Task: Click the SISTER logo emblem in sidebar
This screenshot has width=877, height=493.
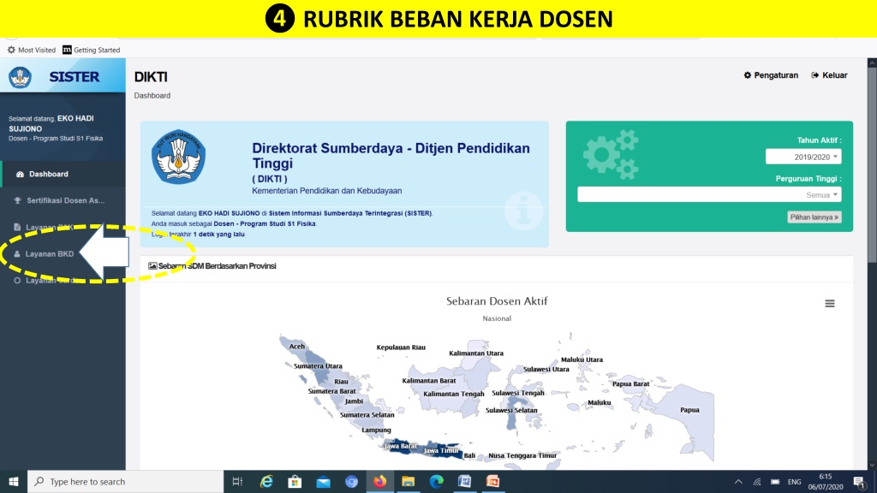Action: point(21,77)
